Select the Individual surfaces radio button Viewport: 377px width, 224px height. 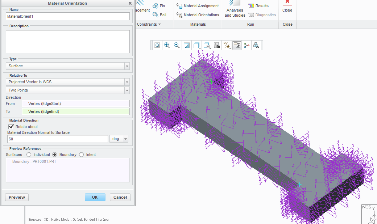click(x=29, y=155)
